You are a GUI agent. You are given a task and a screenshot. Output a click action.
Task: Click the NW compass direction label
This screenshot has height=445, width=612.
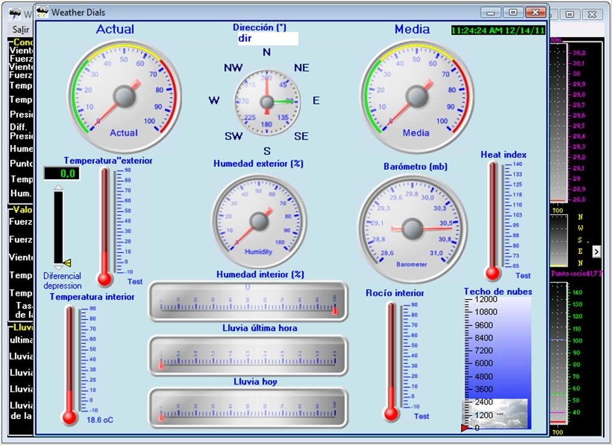point(234,68)
